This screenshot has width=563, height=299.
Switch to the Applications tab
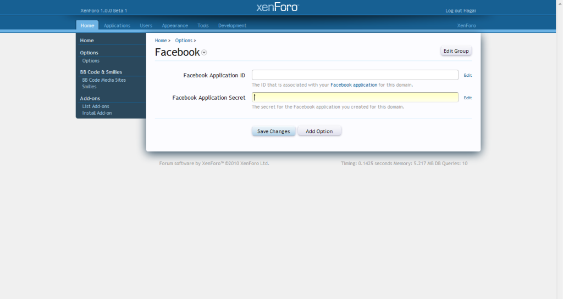tap(117, 25)
